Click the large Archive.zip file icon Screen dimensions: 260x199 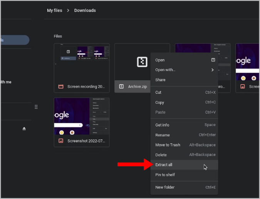click(142, 62)
